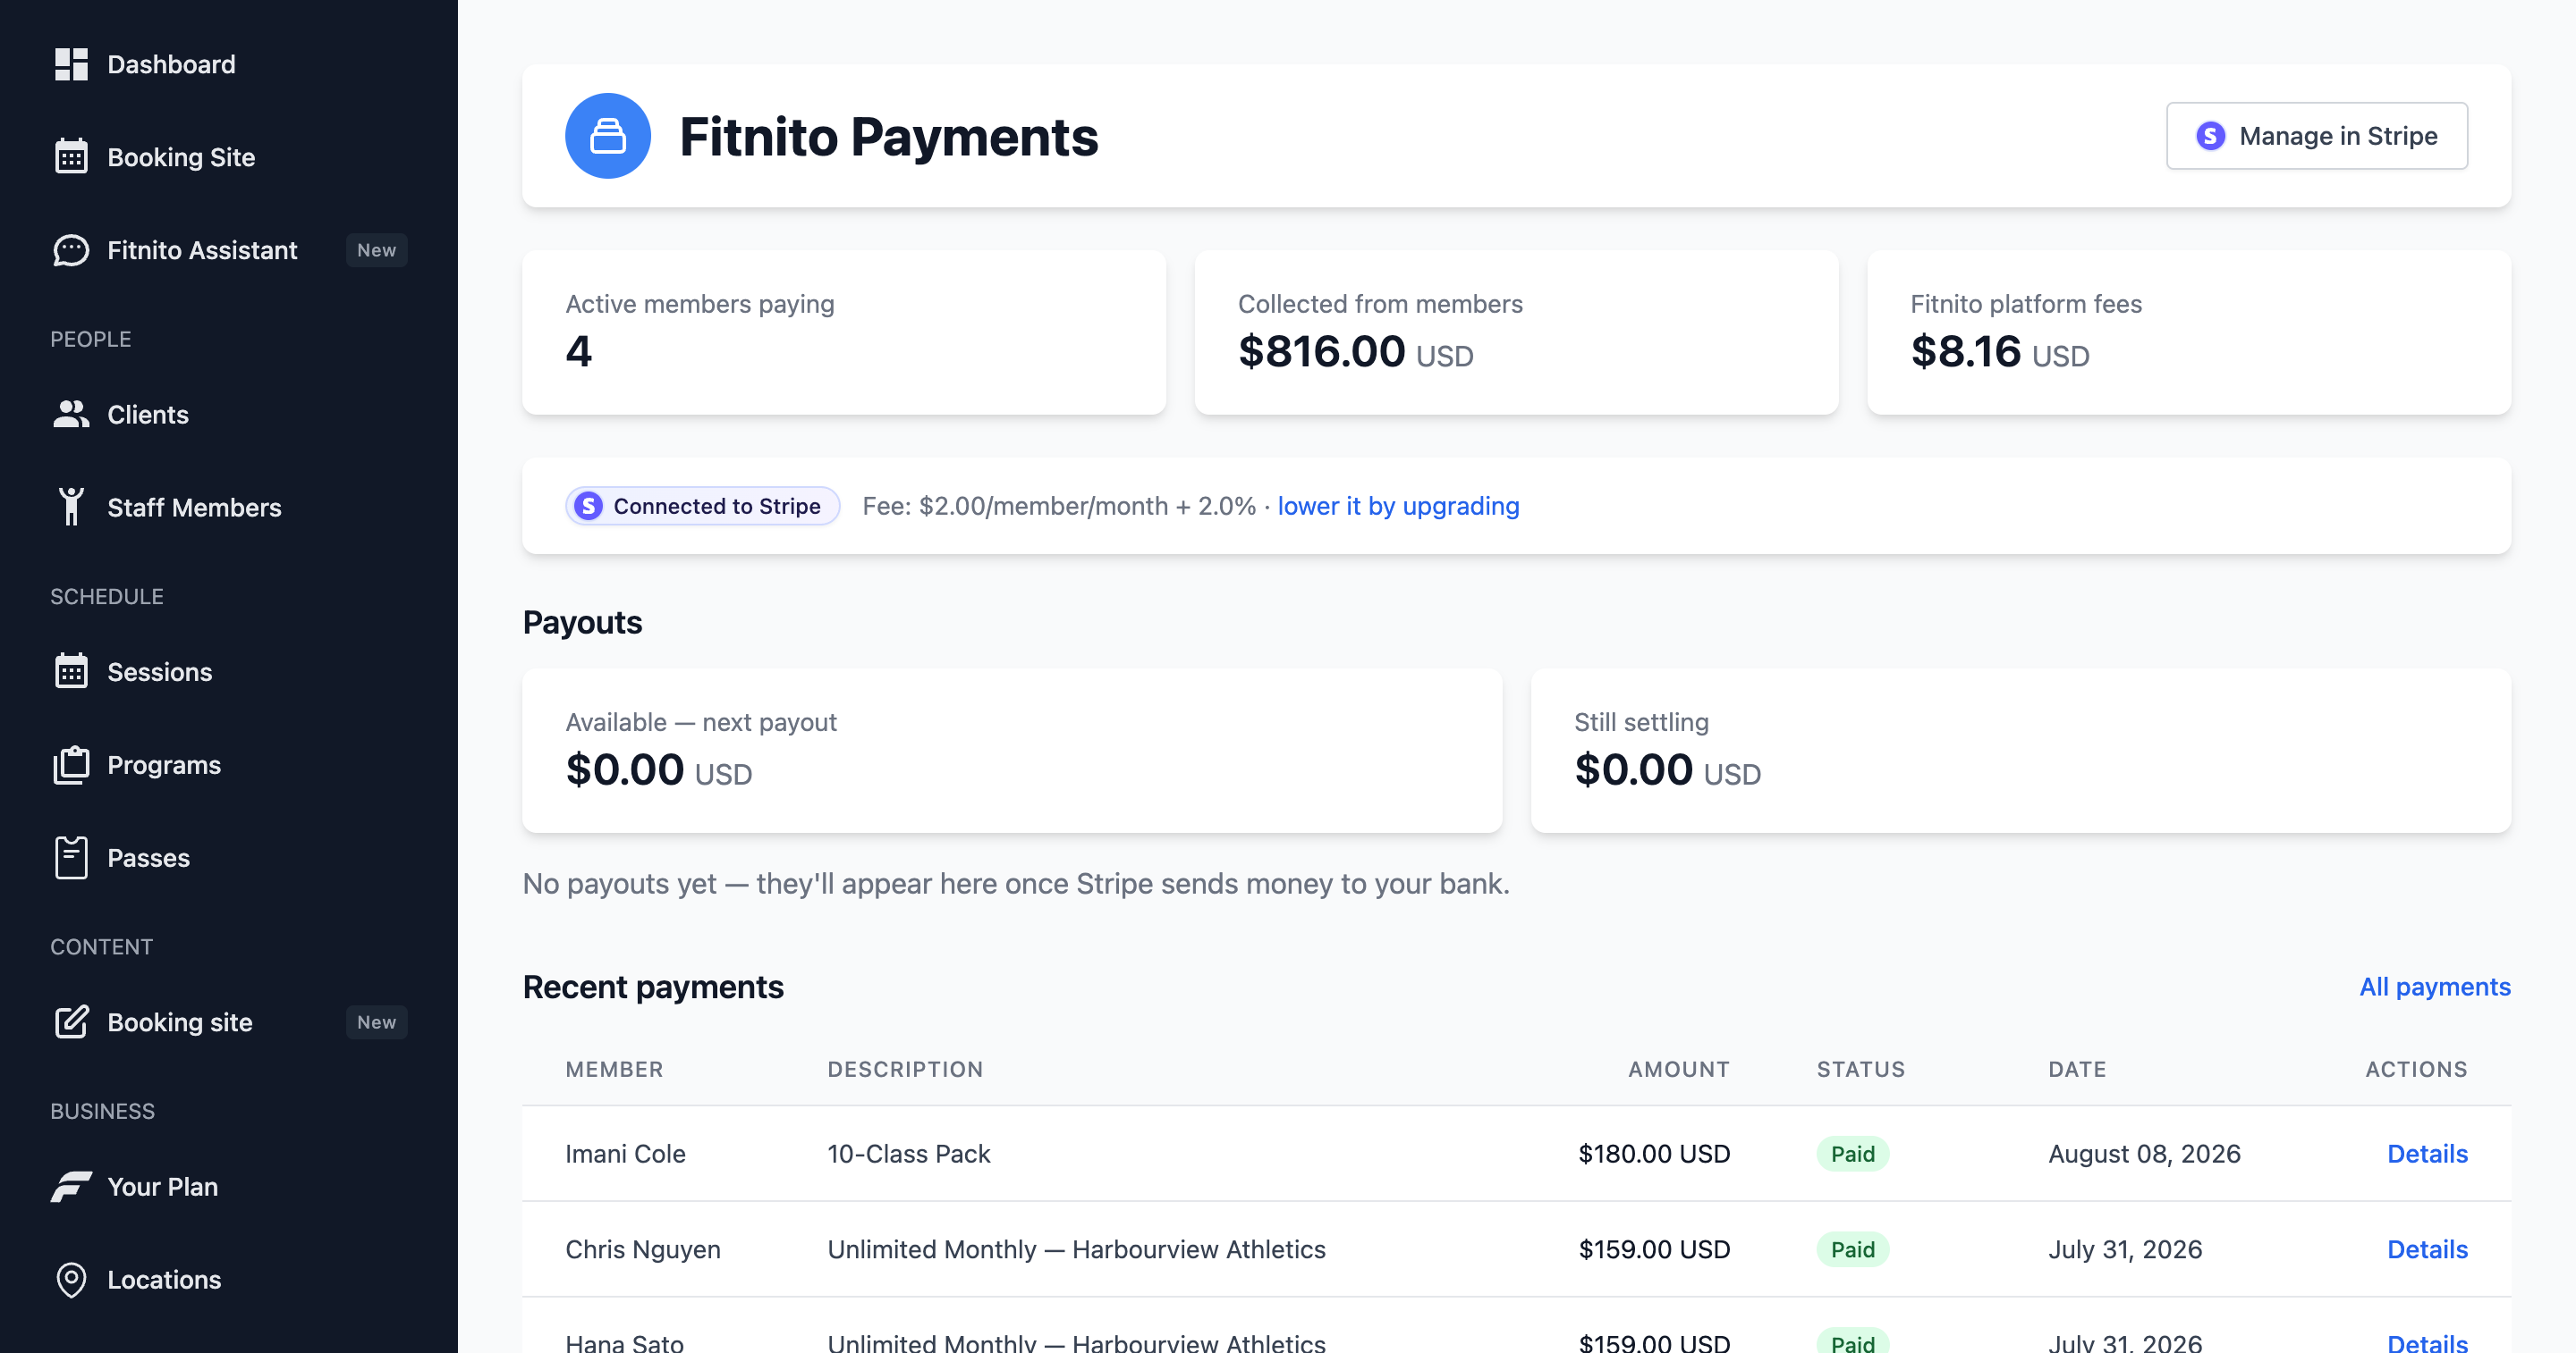
Task: Click the Booking site edit pencil icon
Action: click(x=71, y=1022)
